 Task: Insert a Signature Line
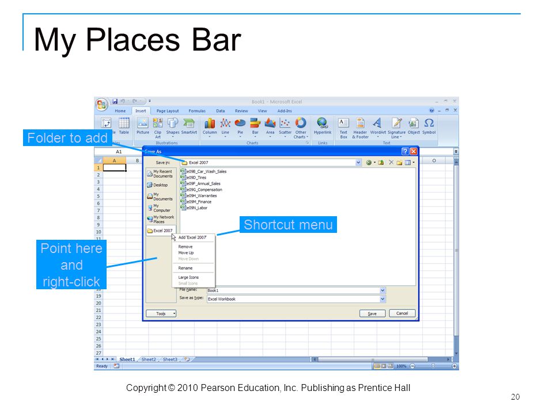tap(396, 128)
